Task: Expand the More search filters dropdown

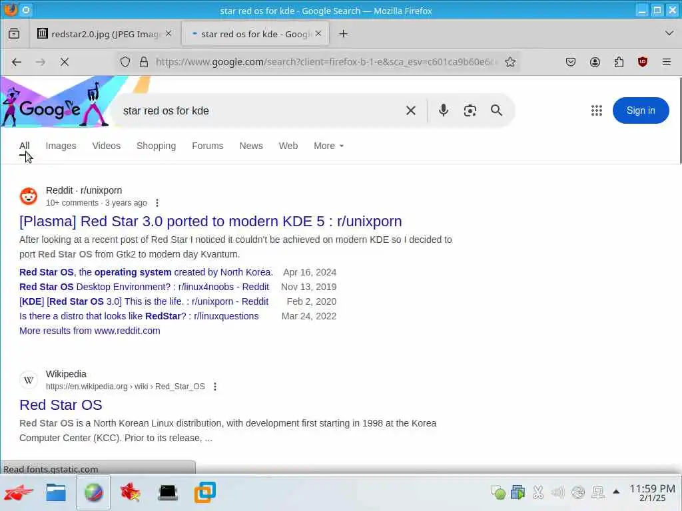Action: tap(328, 146)
